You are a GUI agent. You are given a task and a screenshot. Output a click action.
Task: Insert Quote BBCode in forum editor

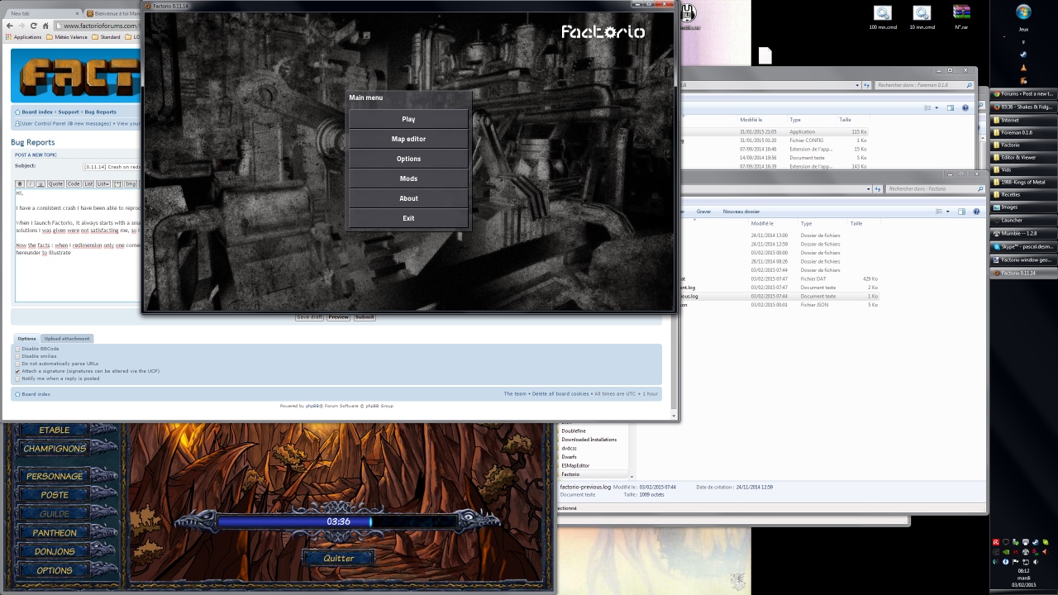[55, 184]
